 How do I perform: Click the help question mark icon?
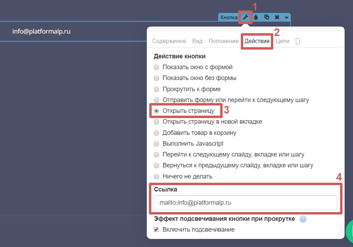303,219
